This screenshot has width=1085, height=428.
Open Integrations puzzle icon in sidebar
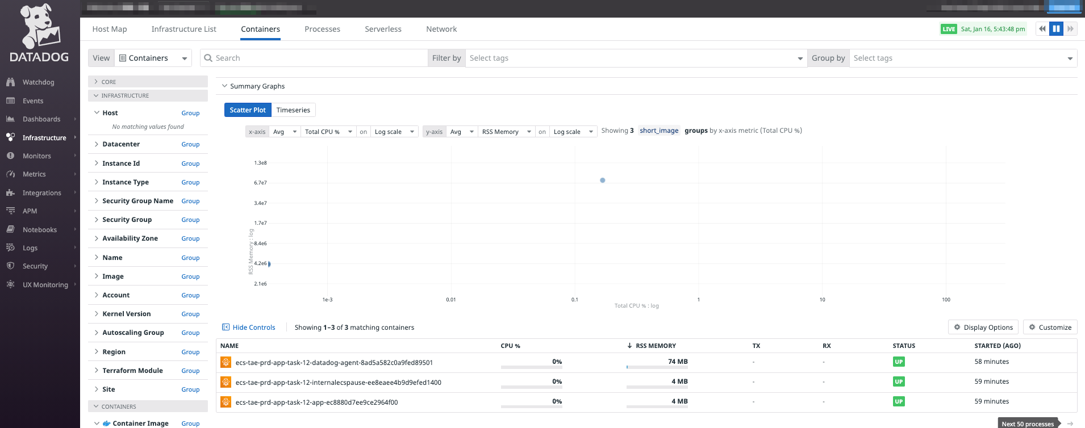pos(10,193)
